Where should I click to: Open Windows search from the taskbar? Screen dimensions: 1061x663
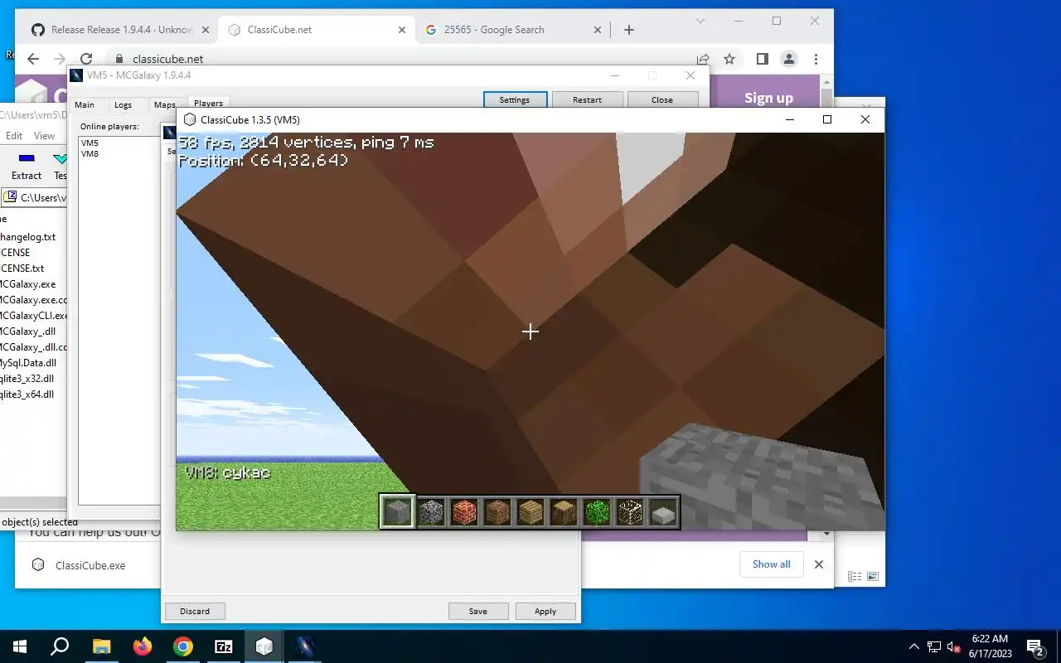tap(60, 646)
